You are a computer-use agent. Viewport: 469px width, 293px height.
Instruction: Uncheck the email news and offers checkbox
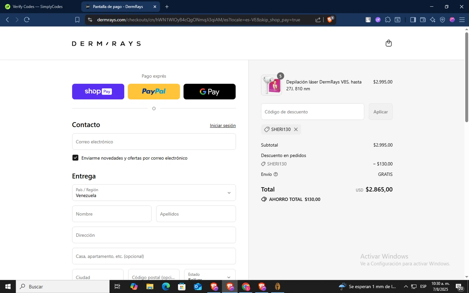tap(75, 158)
